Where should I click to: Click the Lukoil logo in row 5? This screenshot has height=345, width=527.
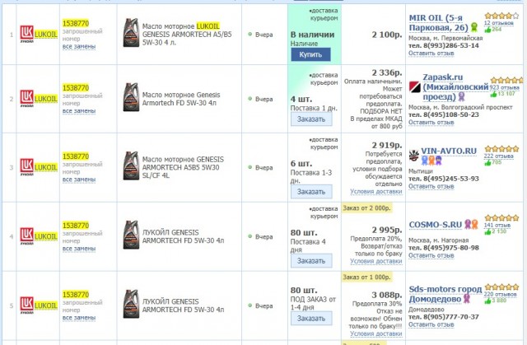pos(26,305)
